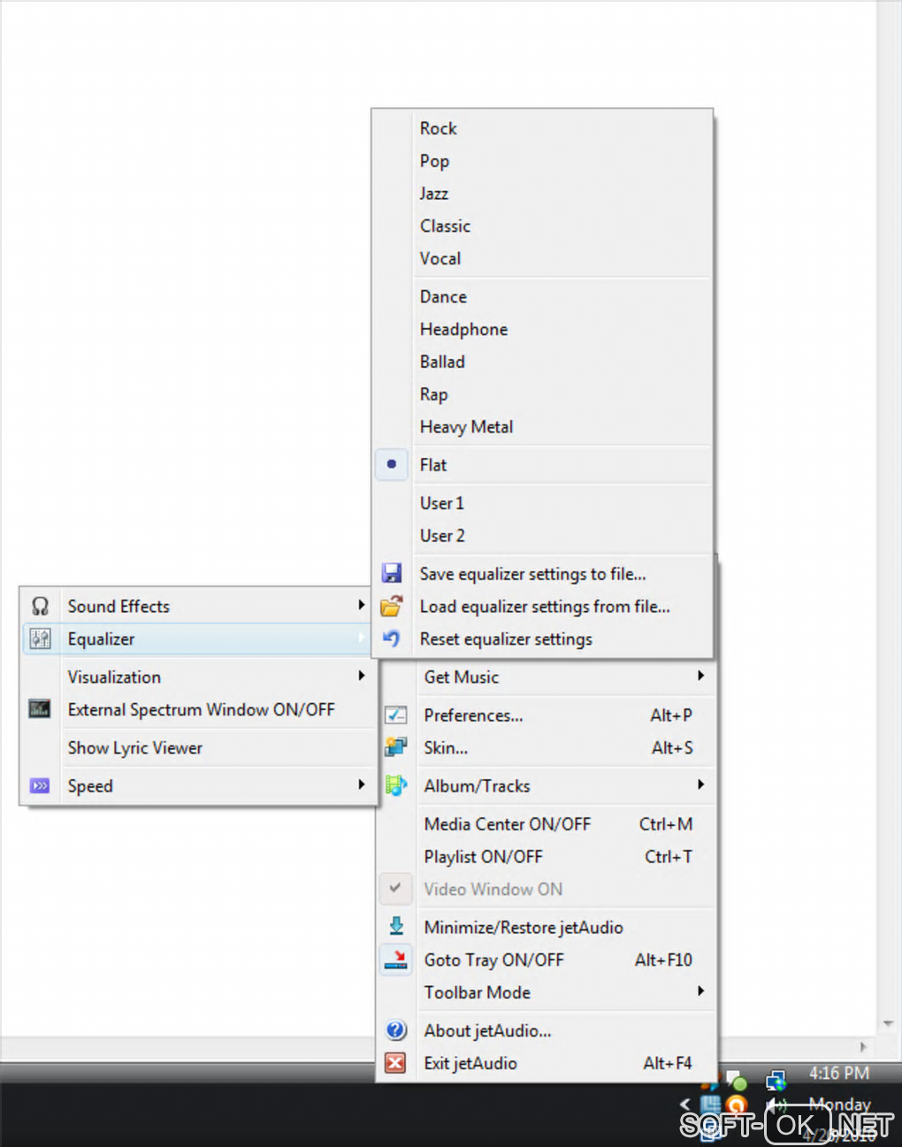Viewport: 902px width, 1147px height.
Task: Click the Preferences checklist icon
Action: (396, 715)
